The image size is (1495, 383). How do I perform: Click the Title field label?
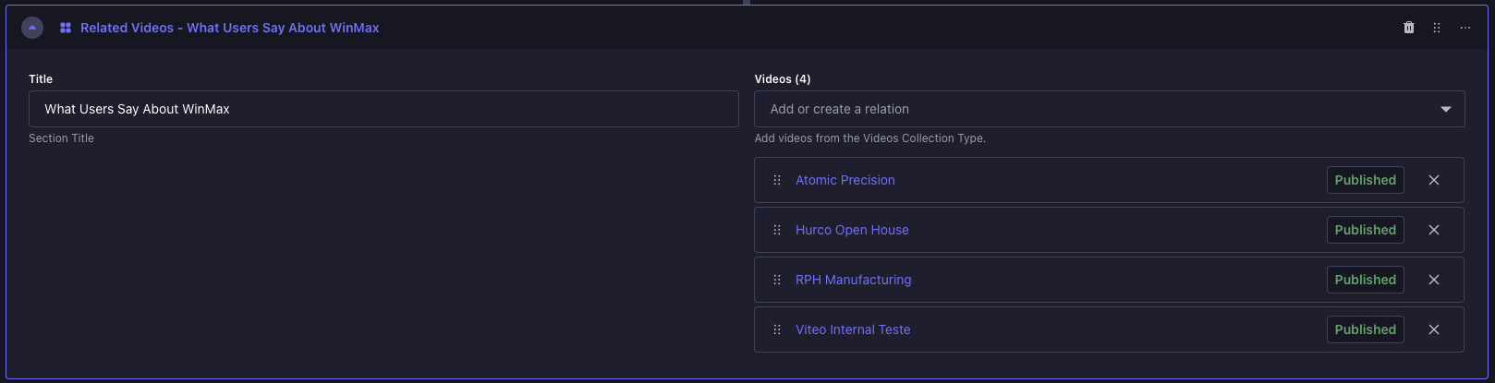tap(41, 79)
